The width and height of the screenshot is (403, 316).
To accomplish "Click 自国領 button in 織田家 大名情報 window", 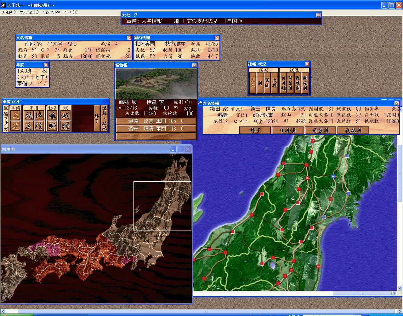I will [288, 130].
